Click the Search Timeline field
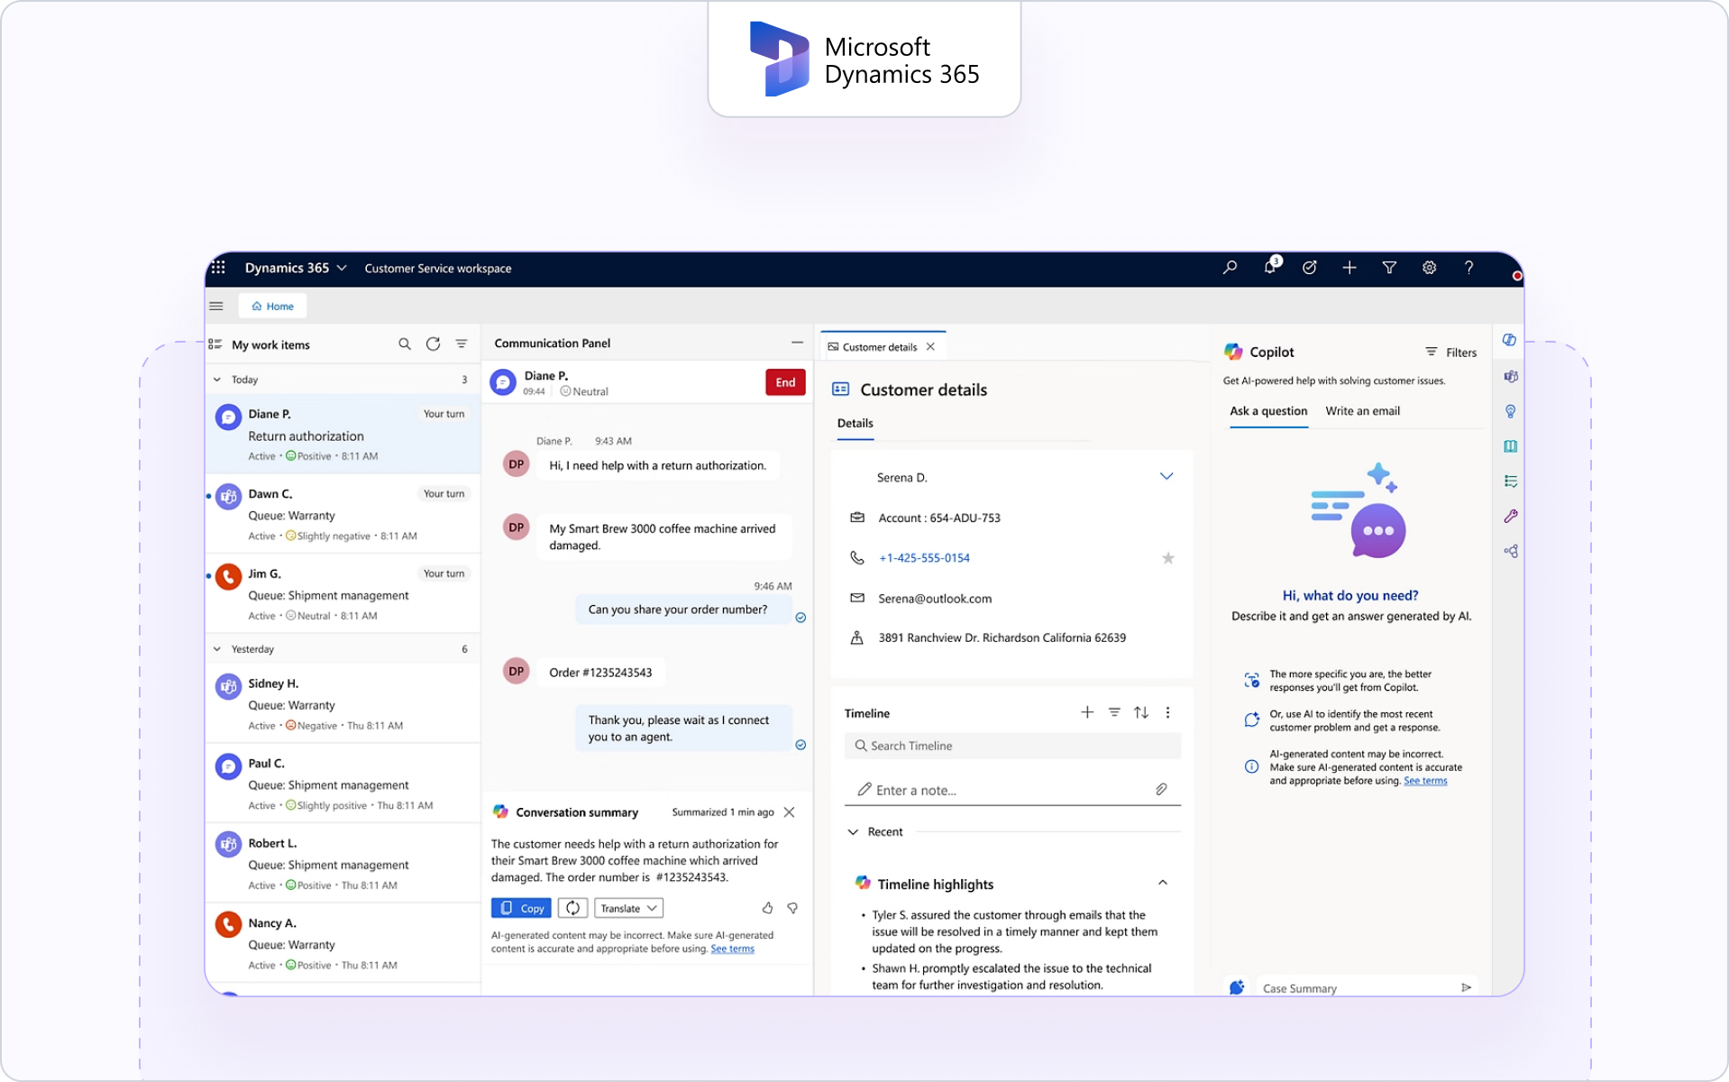Image resolution: width=1729 pixels, height=1082 pixels. click(x=1012, y=746)
